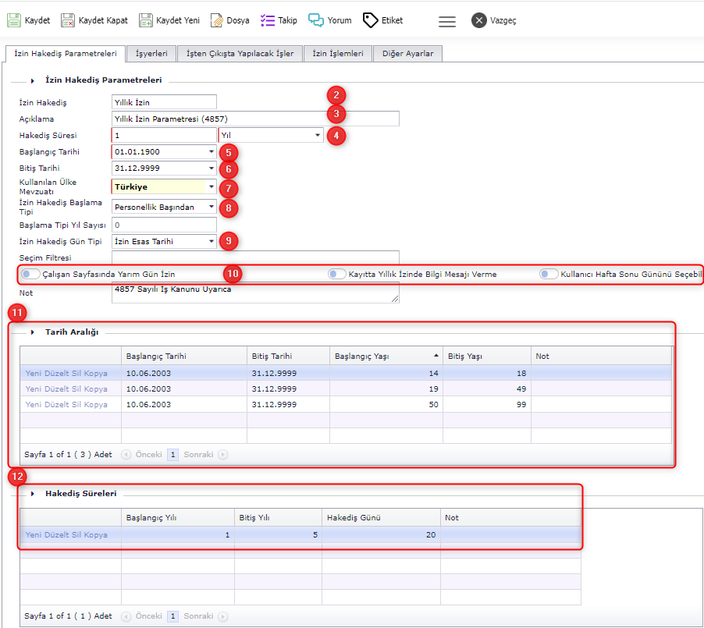
Task: Click Sonraki arrow icon in Hakediş Süreleri pager
Action: click(222, 616)
